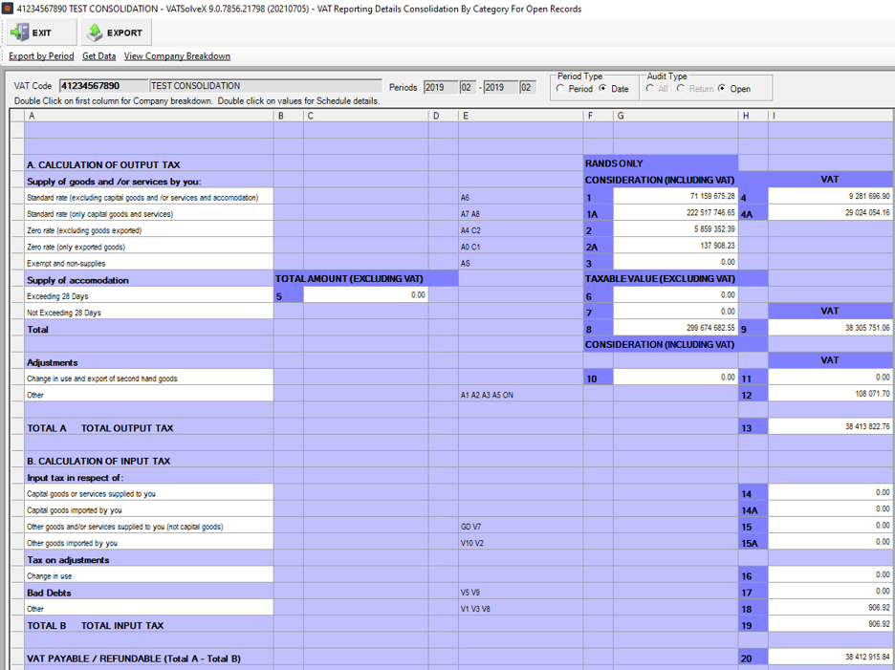The height and width of the screenshot is (670, 895).
Task: Select the Date radio button under Period Type
Action: (603, 89)
